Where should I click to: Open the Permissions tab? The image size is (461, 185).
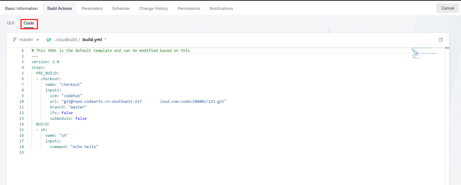pyautogui.click(x=189, y=8)
